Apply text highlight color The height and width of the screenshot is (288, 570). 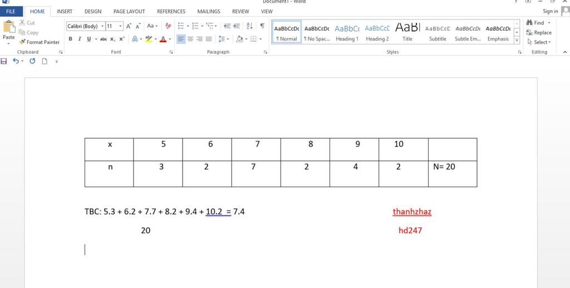click(148, 39)
